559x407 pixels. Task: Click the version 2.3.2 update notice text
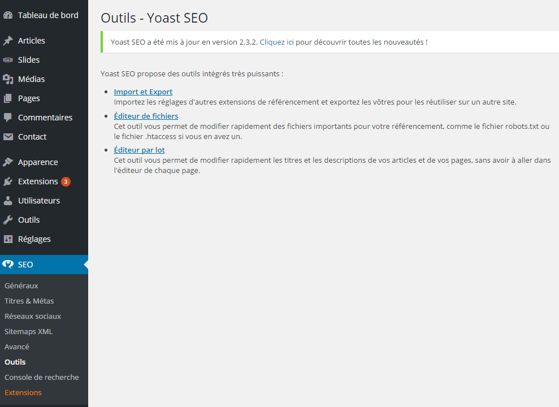click(269, 42)
